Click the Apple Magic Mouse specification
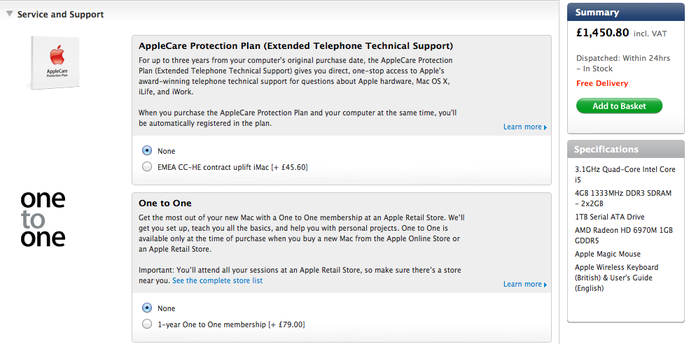Image resolution: width=689 pixels, height=344 pixels. pyautogui.click(x=607, y=255)
